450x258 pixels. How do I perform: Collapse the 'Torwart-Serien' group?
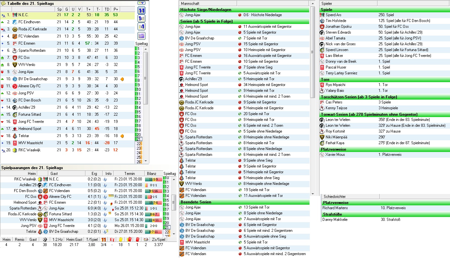pos(385,114)
